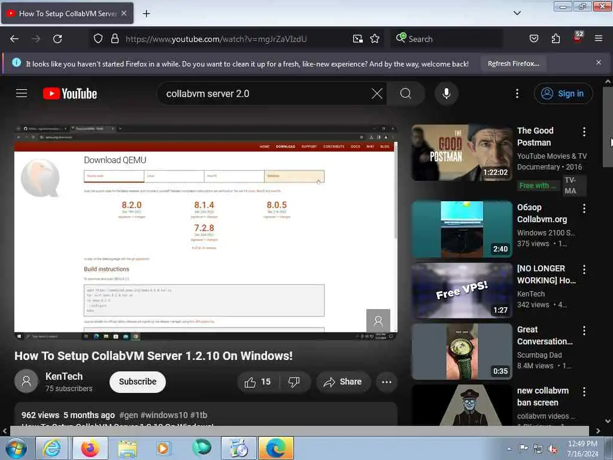Open the Firefox extensions puzzle icon

[x=556, y=39]
